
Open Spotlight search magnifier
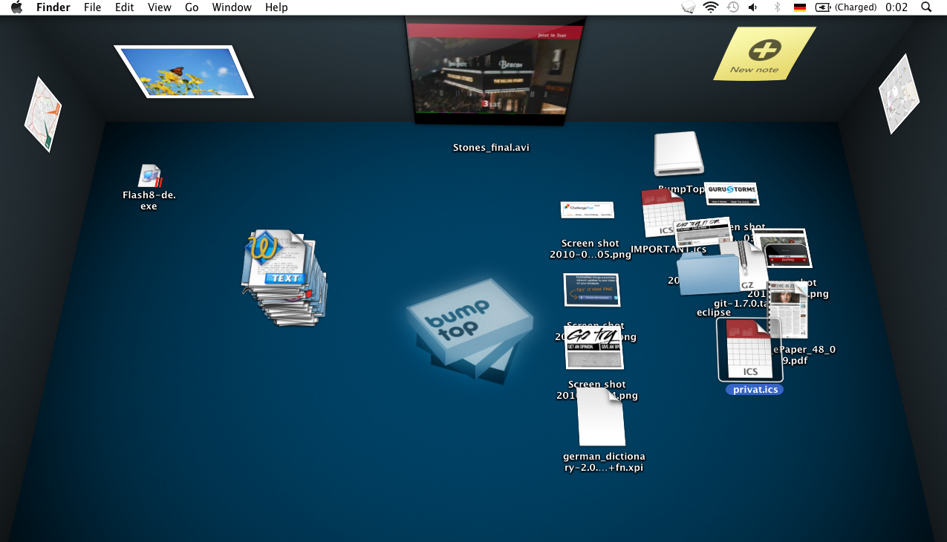pyautogui.click(x=926, y=7)
